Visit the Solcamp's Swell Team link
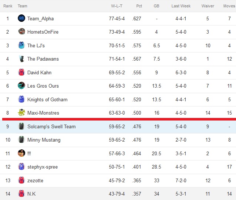 click(x=51, y=126)
